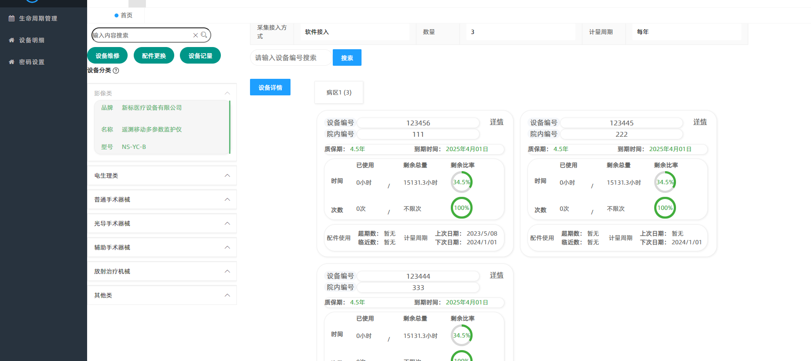
Task: Select the 新标医疗设备有限公司 brand text
Action: click(152, 108)
